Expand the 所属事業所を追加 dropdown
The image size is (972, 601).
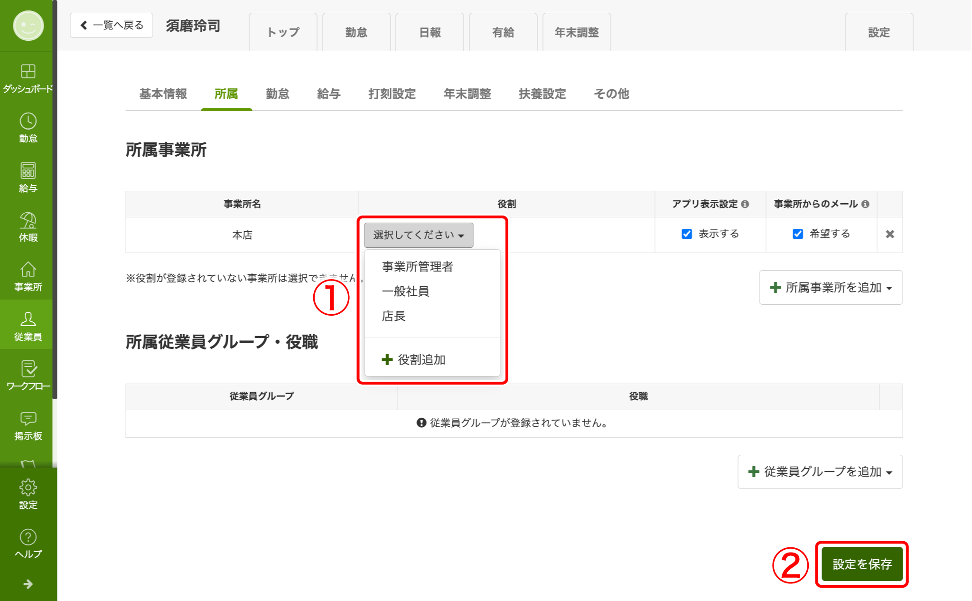[x=831, y=288]
